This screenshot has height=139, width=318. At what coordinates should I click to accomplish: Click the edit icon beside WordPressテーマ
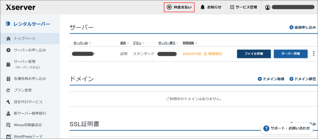click(8, 136)
